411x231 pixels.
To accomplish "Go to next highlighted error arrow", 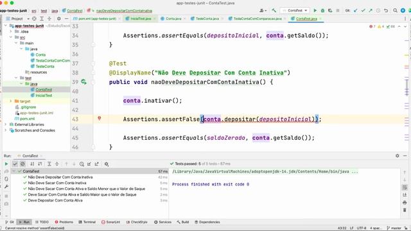I will (x=405, y=26).
